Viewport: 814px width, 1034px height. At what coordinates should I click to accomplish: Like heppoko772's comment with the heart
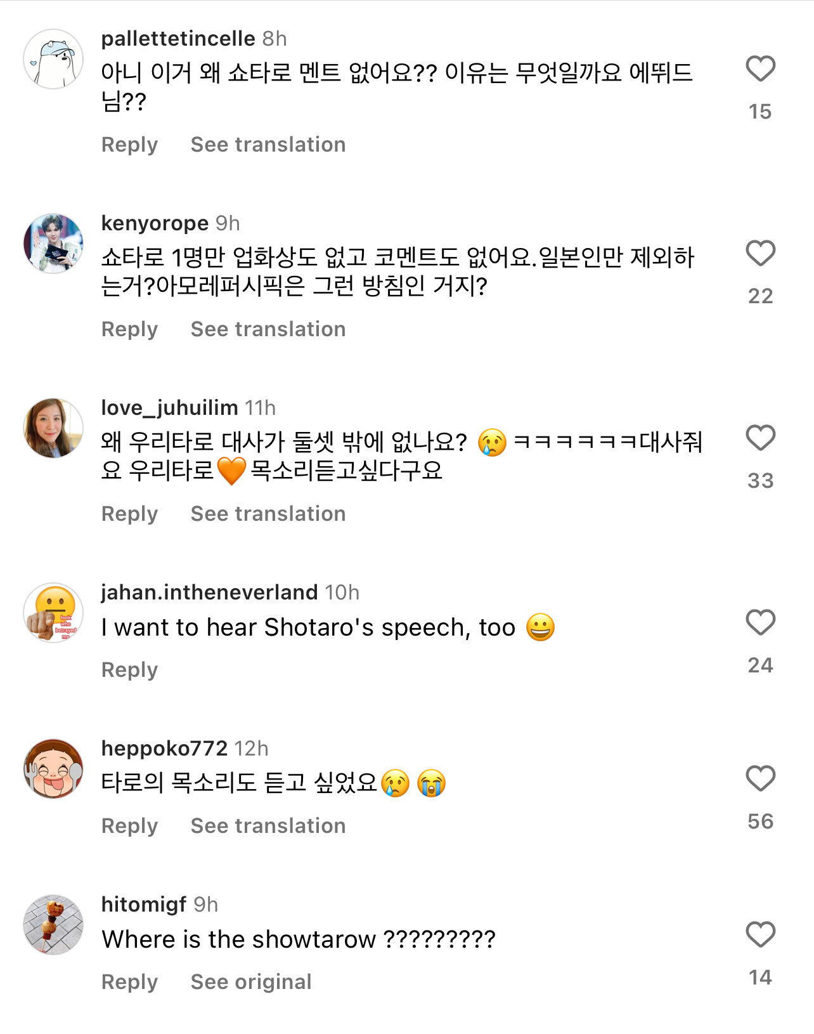pos(760,779)
